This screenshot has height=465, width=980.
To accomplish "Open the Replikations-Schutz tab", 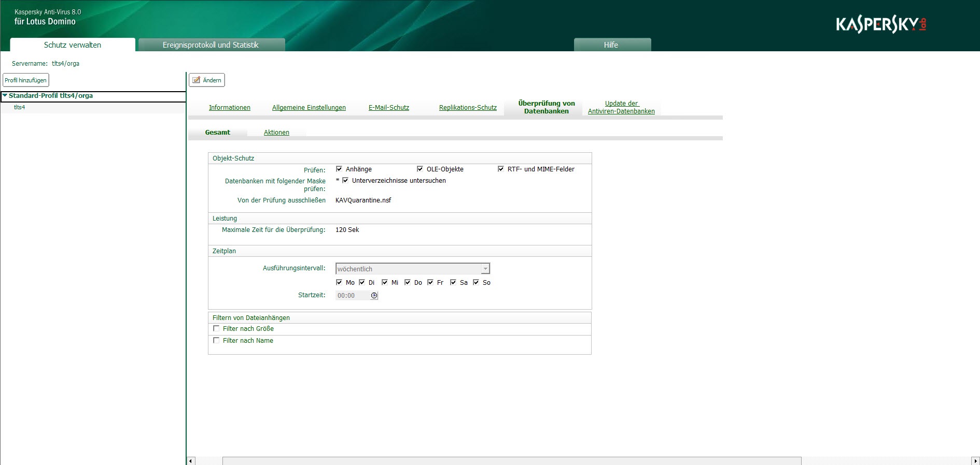I will (468, 108).
